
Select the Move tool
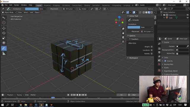(4, 28)
